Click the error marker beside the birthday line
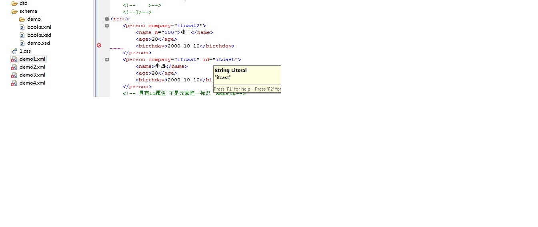The image size is (538, 227). click(99, 45)
